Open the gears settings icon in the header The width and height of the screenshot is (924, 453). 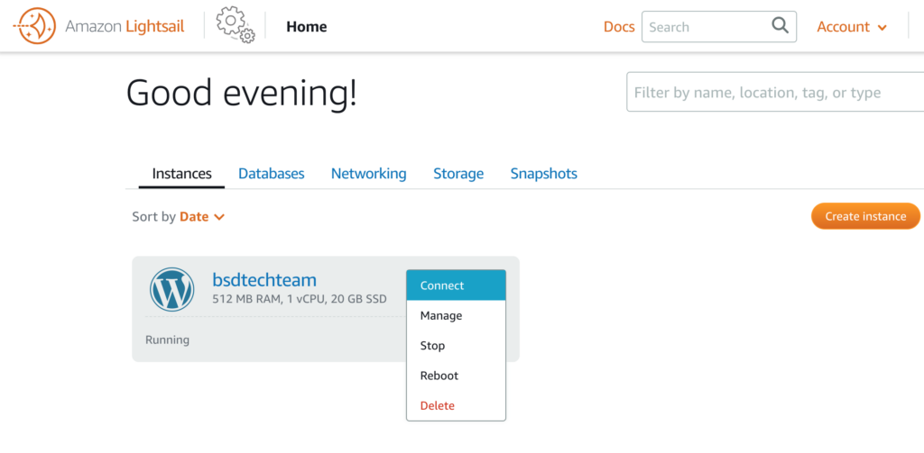(236, 26)
